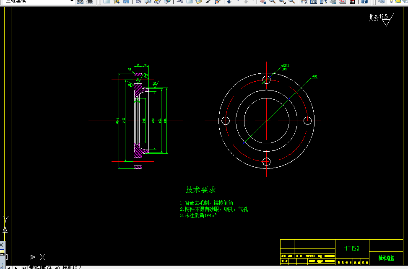Plot the drawing with printer icon

[x=138, y=1]
